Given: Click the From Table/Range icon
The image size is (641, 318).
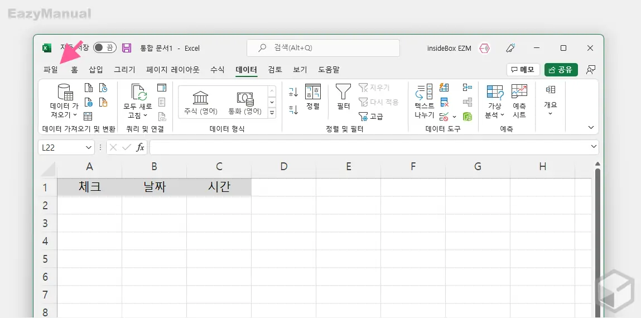Looking at the screenshot, I should pyautogui.click(x=88, y=117).
